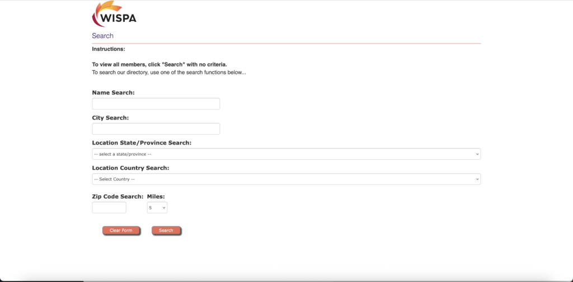Open the state/province select dropdown

tap(285, 154)
